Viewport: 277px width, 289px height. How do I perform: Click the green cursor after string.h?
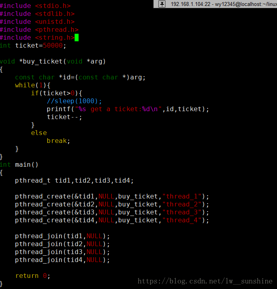77,38
